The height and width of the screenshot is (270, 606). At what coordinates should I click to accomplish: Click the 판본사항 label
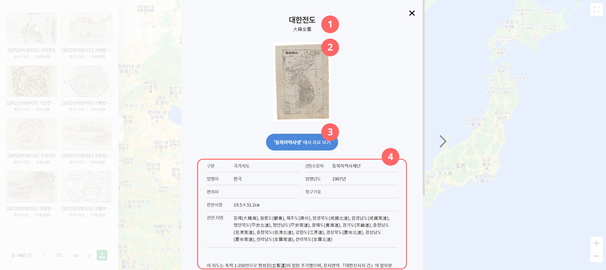tap(215, 205)
